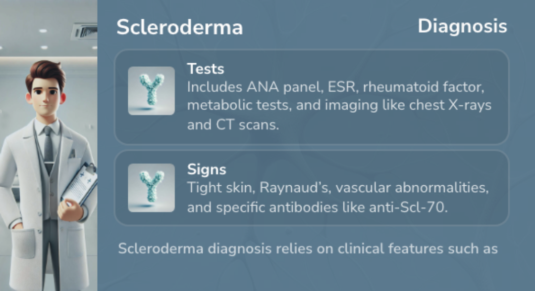Click the doctor's brown hair

(46, 73)
